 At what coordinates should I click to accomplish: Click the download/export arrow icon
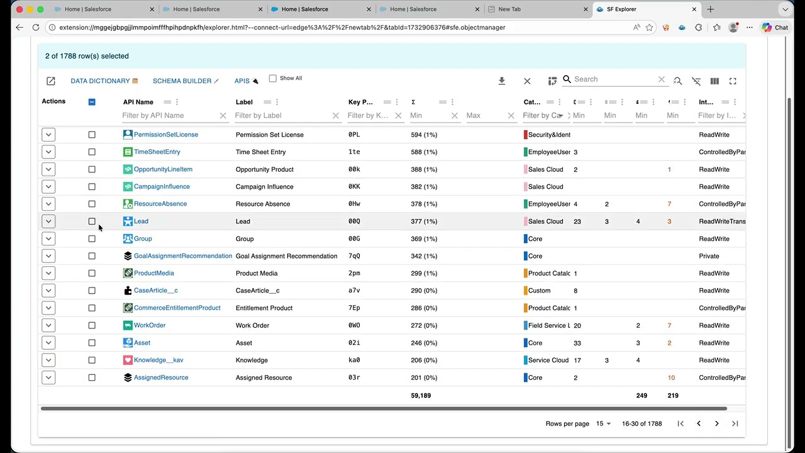pyautogui.click(x=502, y=81)
